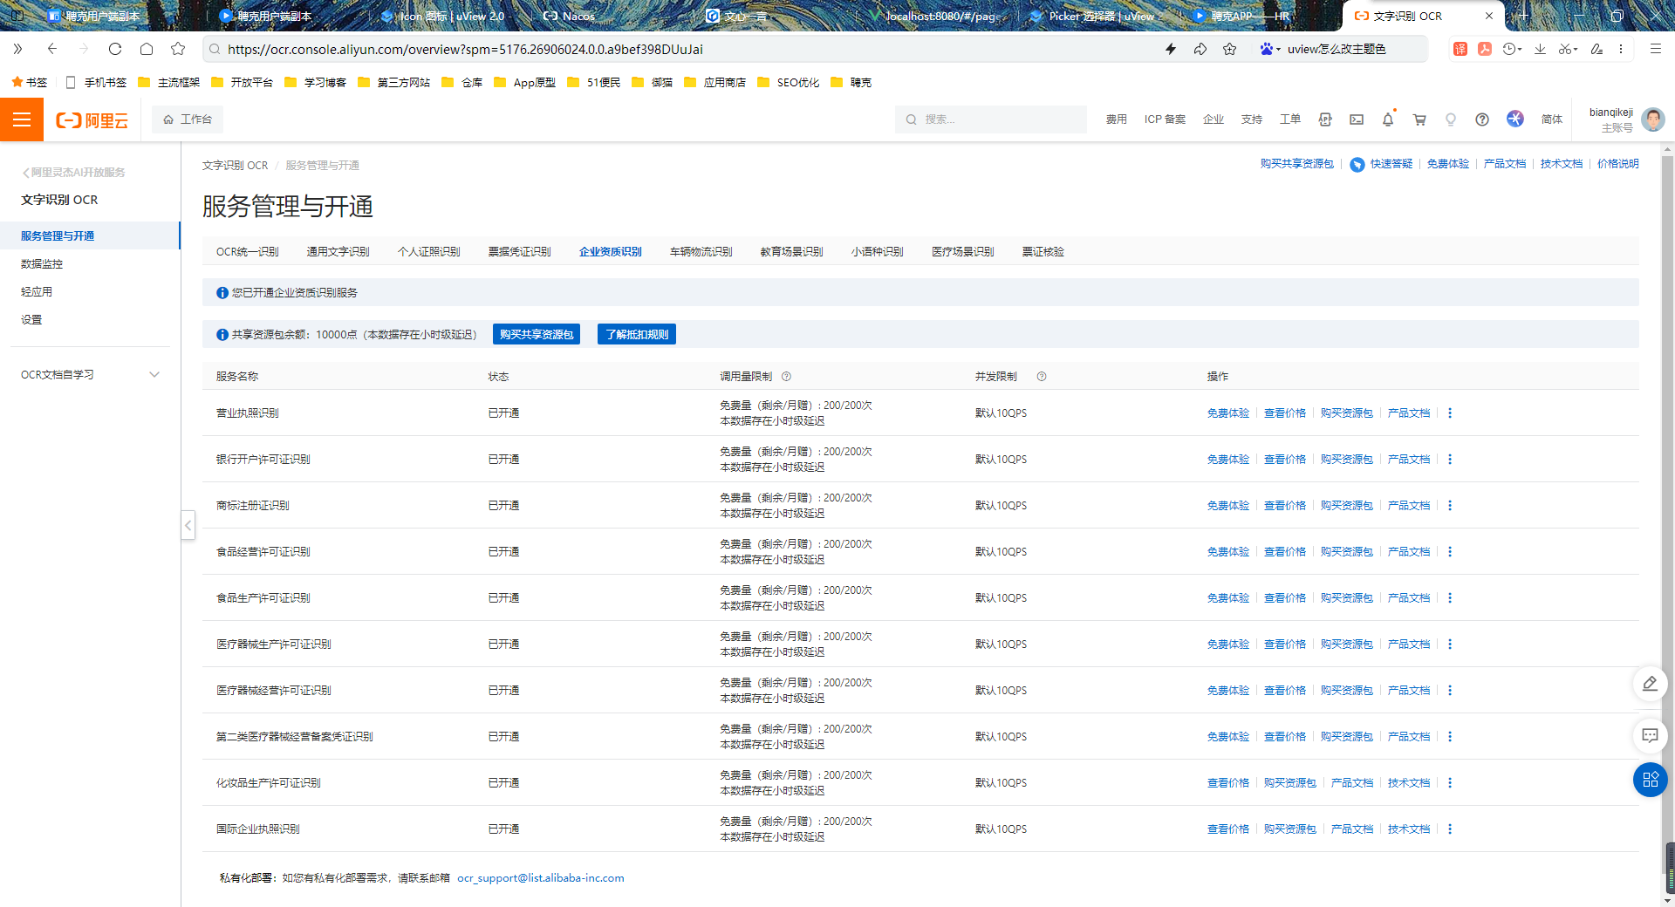Image resolution: width=1675 pixels, height=907 pixels.
Task: Click info icon next to 并发限制
Action: 1042,377
